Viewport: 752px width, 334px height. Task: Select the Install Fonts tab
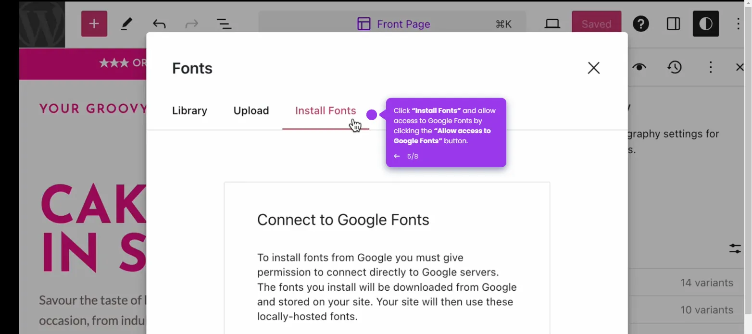coord(326,111)
